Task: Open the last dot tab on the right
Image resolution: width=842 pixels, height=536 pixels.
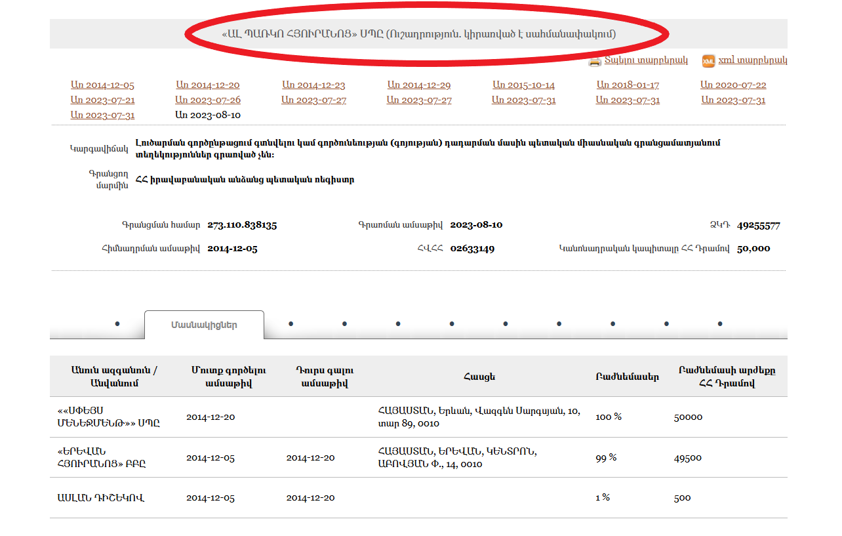Action: [x=720, y=323]
